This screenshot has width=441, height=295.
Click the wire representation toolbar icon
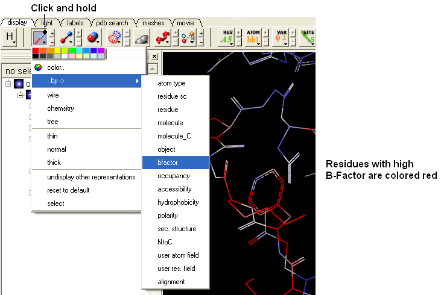[x=39, y=37]
